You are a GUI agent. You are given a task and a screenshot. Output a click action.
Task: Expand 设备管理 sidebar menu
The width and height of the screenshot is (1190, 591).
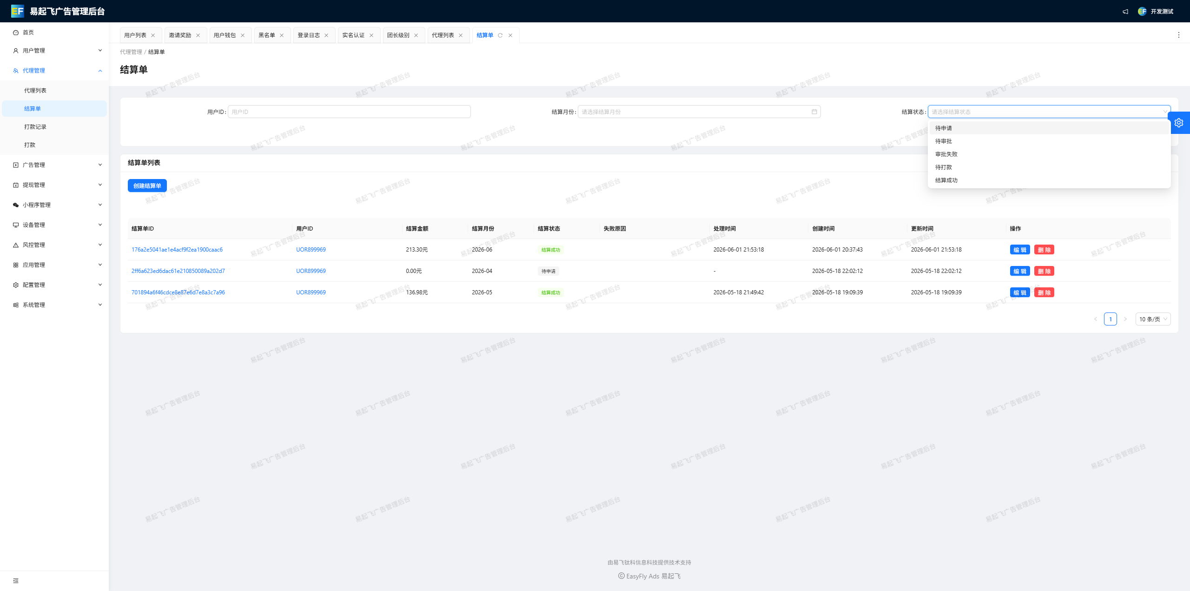click(x=54, y=225)
